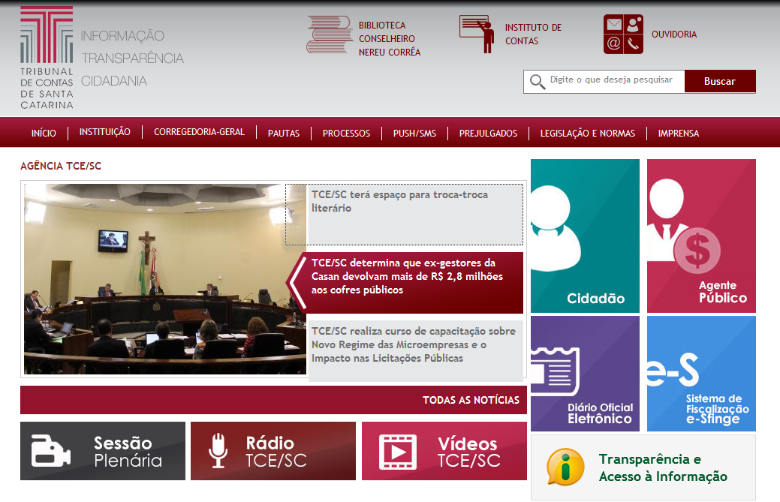Open the Agente Público tile

click(701, 236)
